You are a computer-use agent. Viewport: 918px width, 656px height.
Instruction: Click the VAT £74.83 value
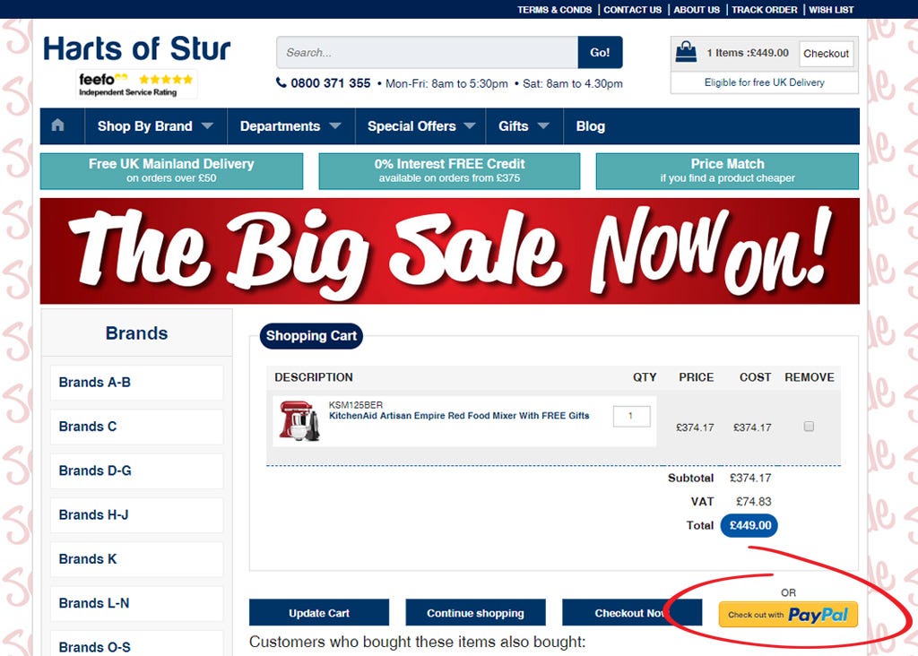(x=753, y=502)
